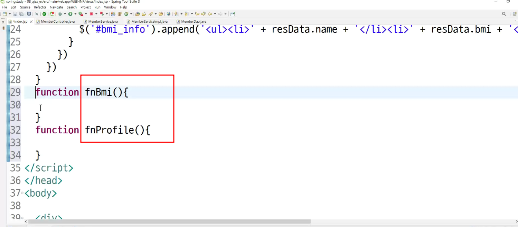518x227 pixels.
Task: Switch to the MemberService.java tab
Action: coord(101,21)
